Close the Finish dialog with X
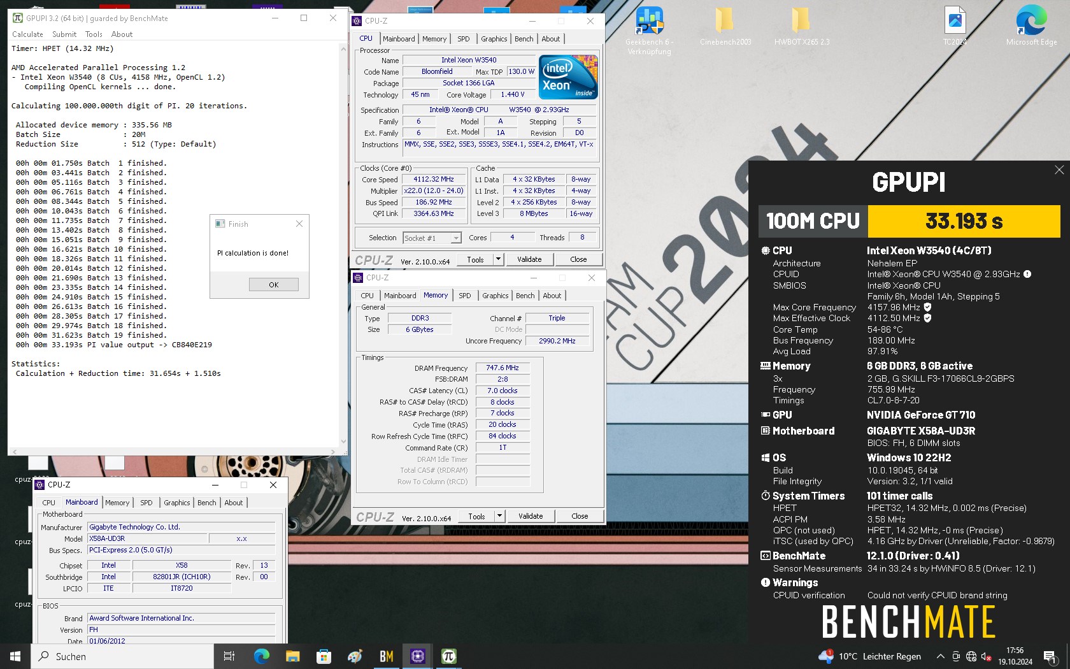 click(x=299, y=224)
